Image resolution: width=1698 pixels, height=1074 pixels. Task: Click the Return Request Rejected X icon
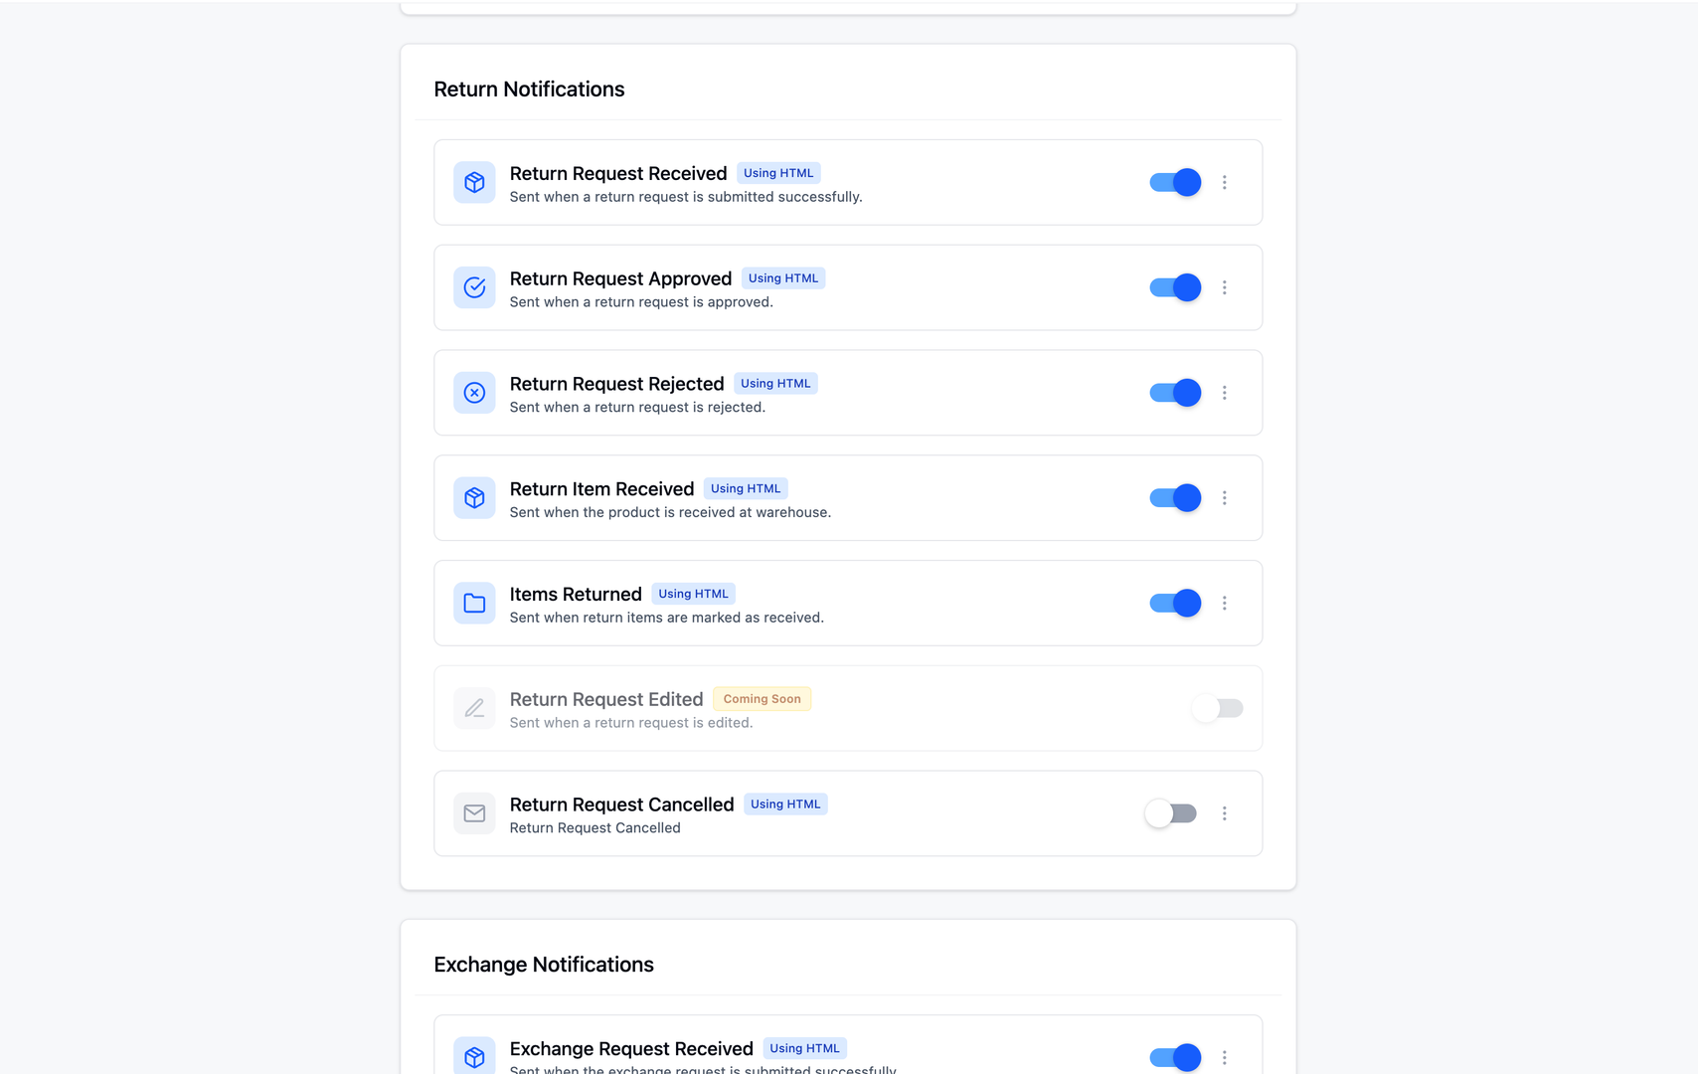pos(474,393)
